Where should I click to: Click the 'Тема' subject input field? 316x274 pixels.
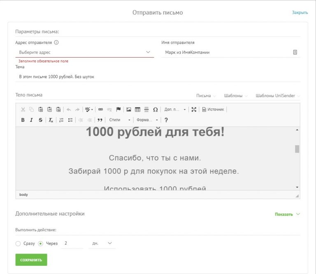tap(158, 77)
